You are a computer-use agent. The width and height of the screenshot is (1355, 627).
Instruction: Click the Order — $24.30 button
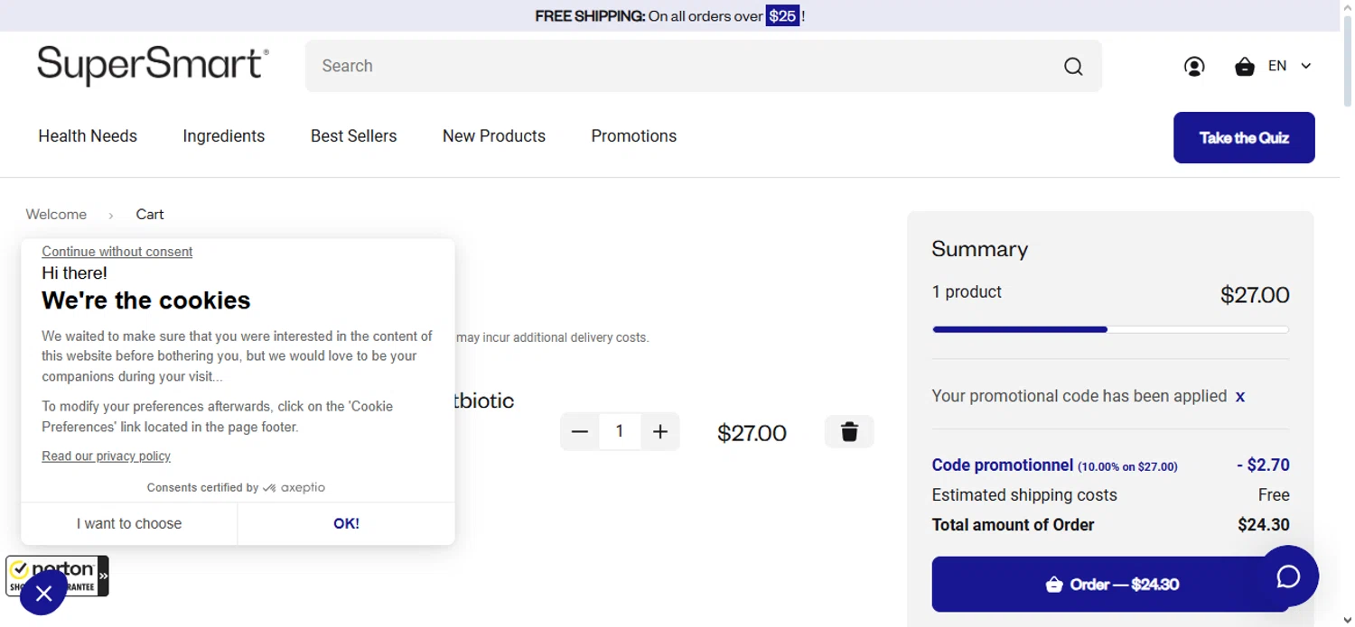1111,585
